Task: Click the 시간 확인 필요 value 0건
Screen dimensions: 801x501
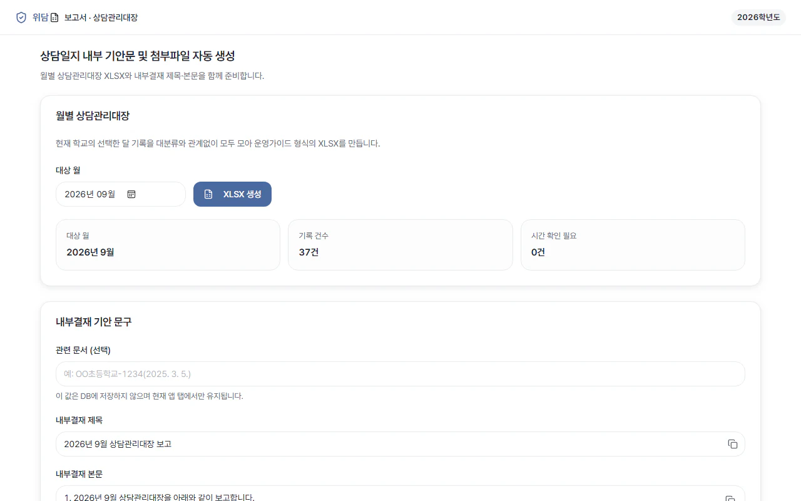Action: [538, 252]
